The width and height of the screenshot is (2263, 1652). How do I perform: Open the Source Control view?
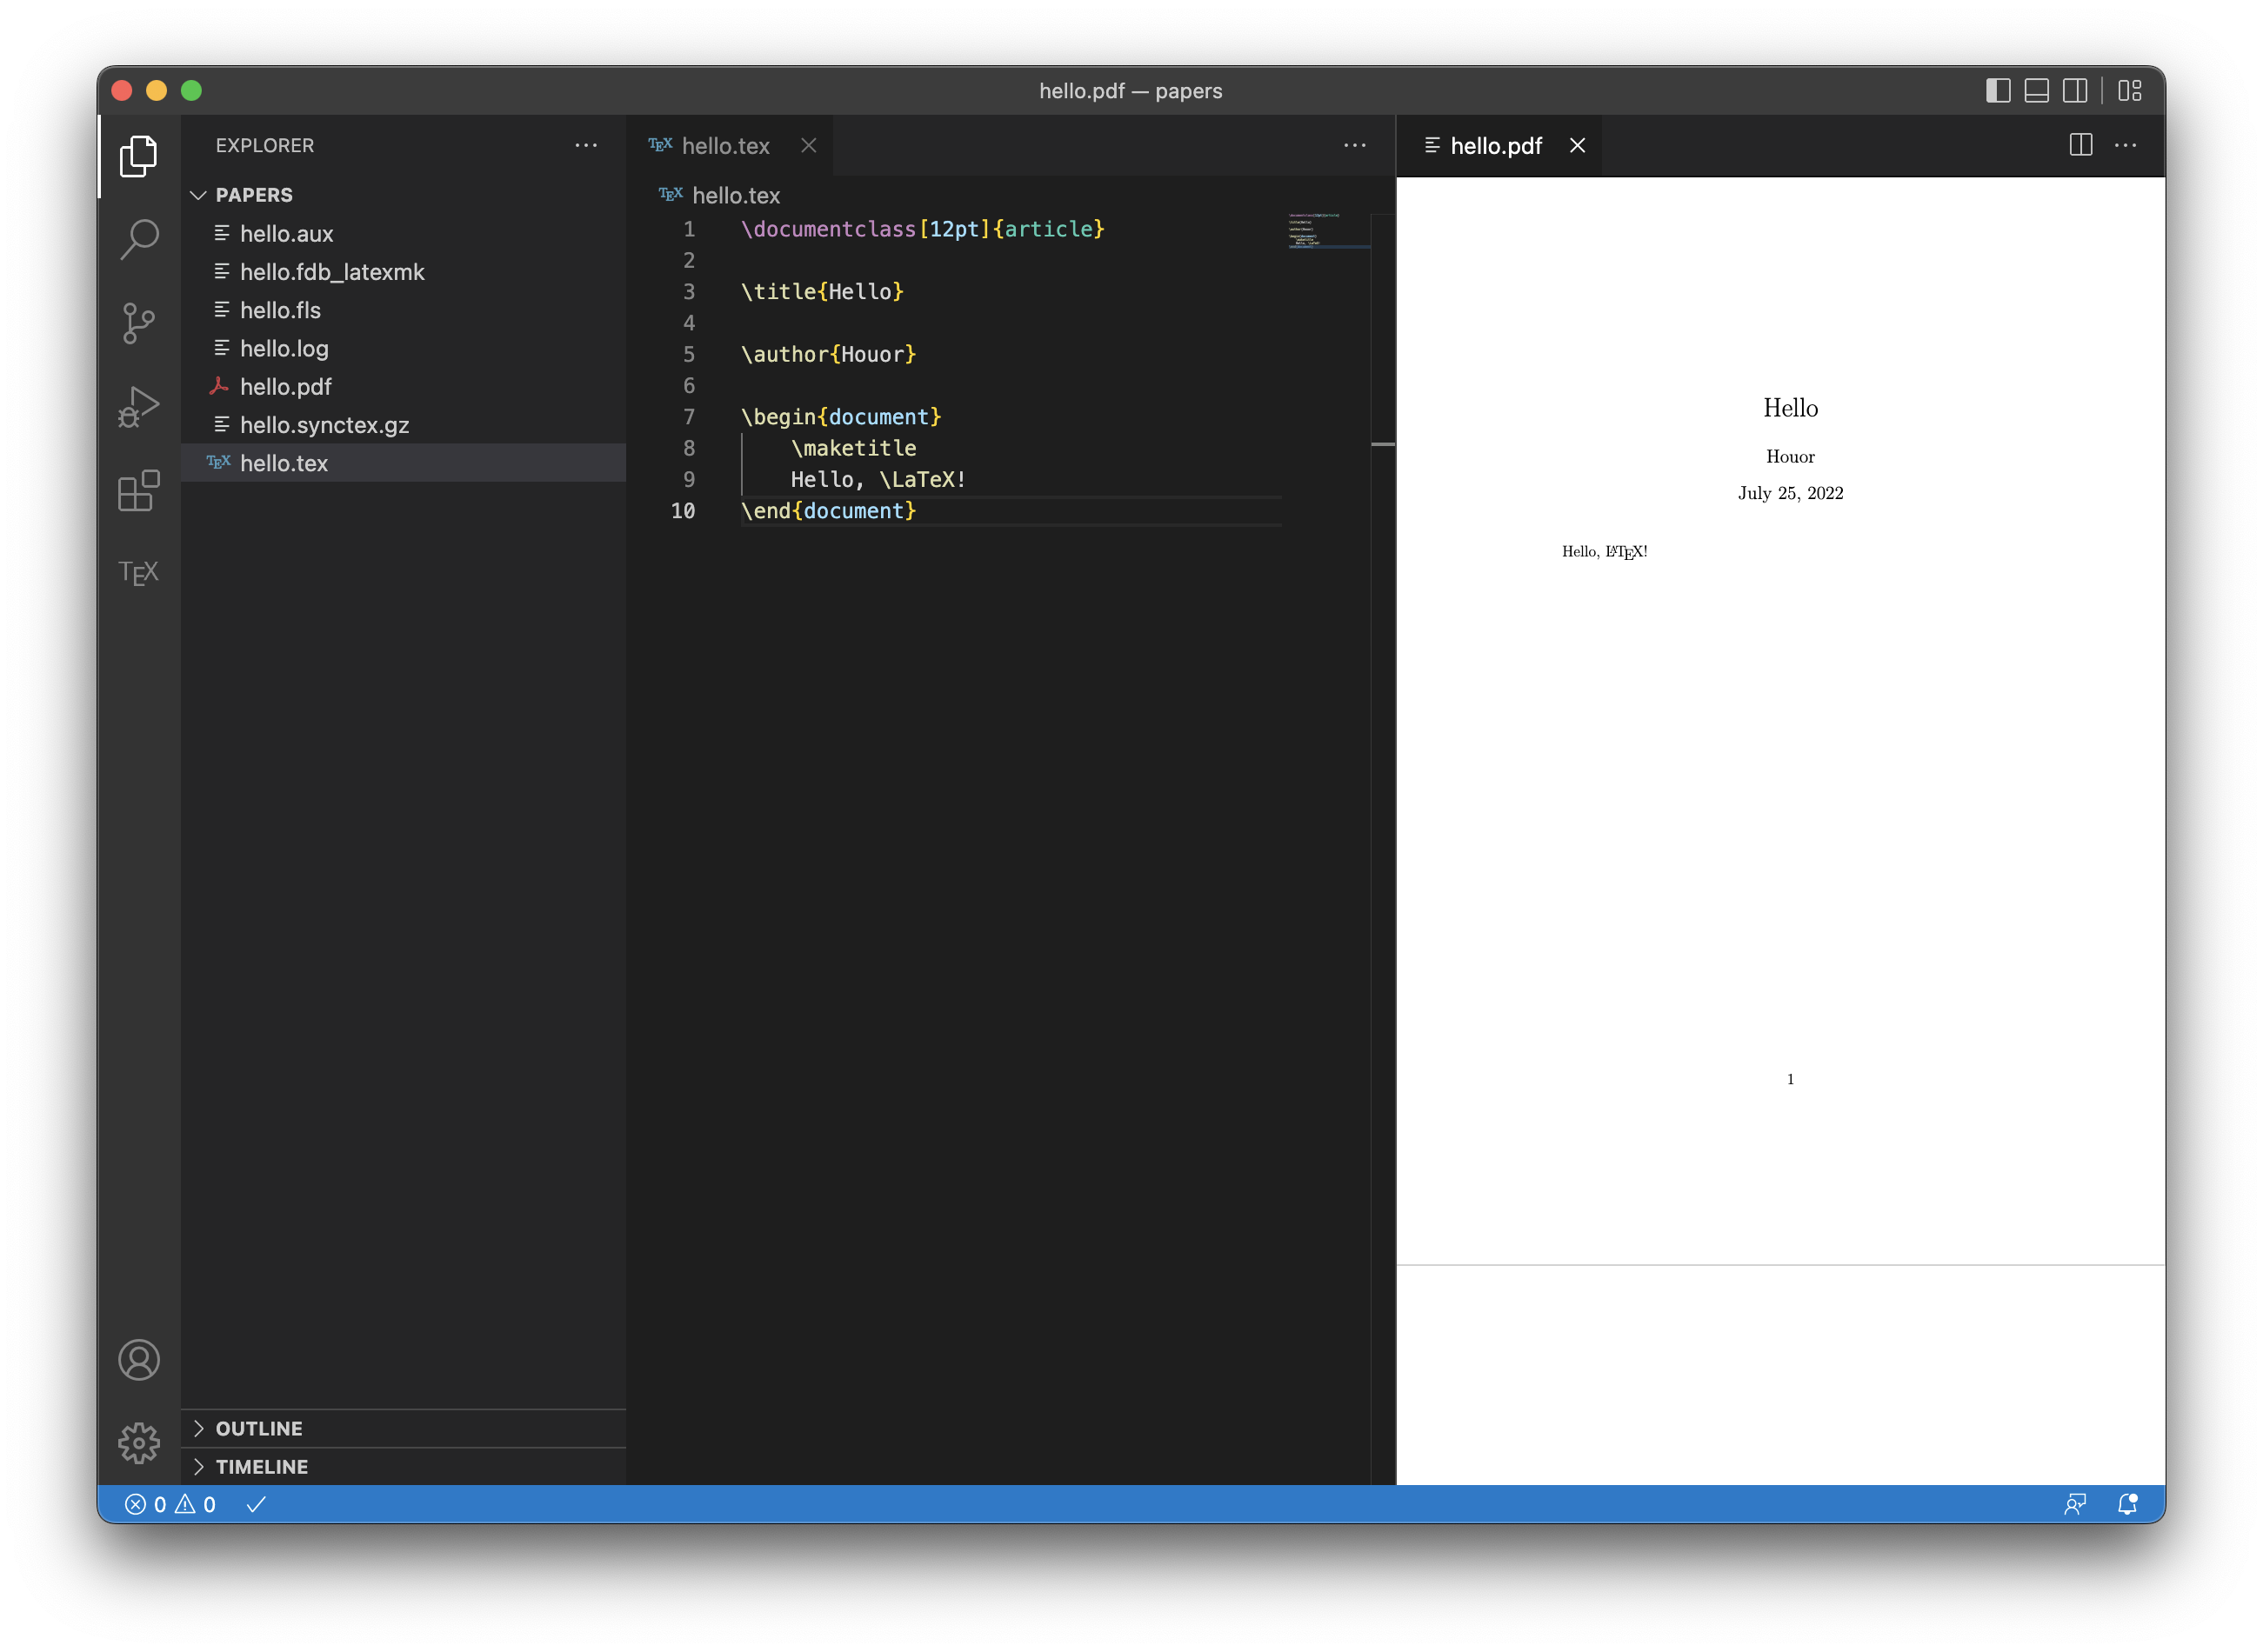[x=139, y=322]
